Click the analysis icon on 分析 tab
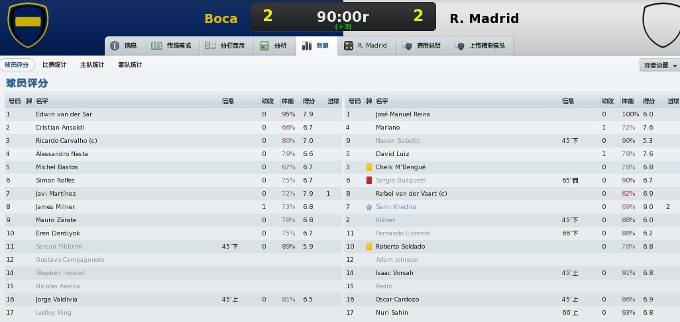 coord(264,46)
